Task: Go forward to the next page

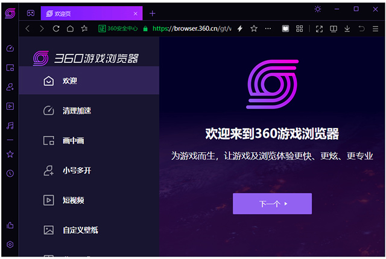Action: click(x=42, y=28)
